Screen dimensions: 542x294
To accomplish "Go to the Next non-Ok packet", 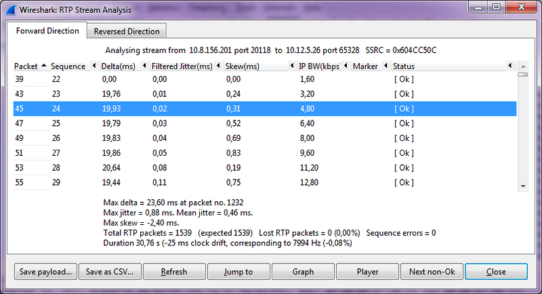I will tap(432, 272).
